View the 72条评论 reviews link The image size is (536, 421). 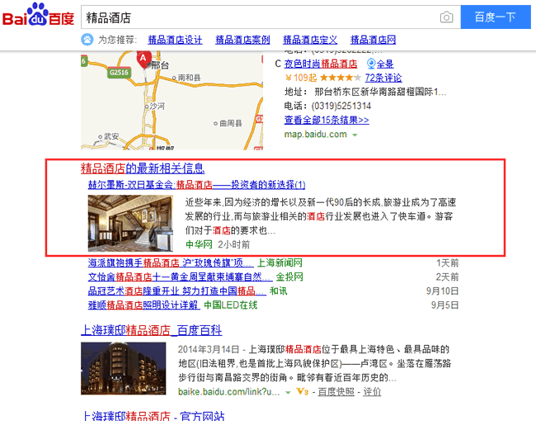coord(383,78)
